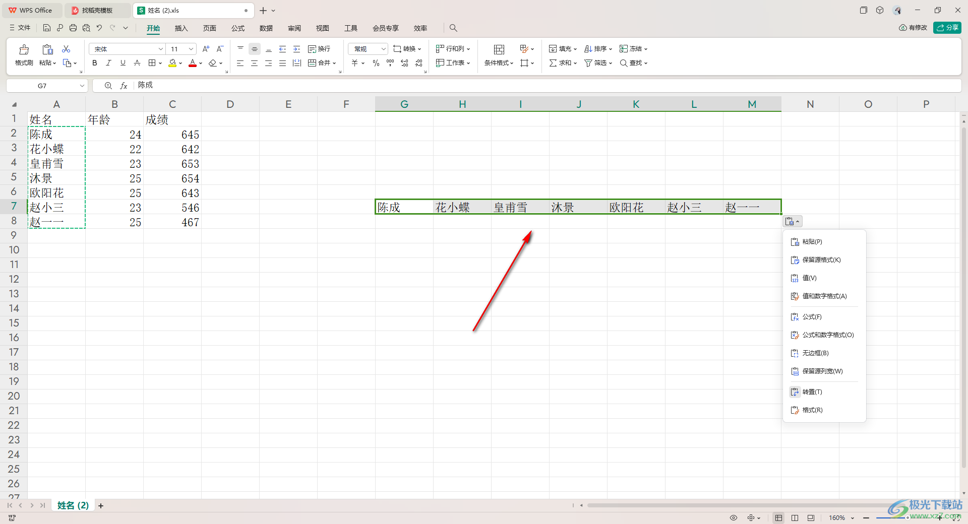Toggle align left
The width and height of the screenshot is (968, 524).
pyautogui.click(x=240, y=63)
